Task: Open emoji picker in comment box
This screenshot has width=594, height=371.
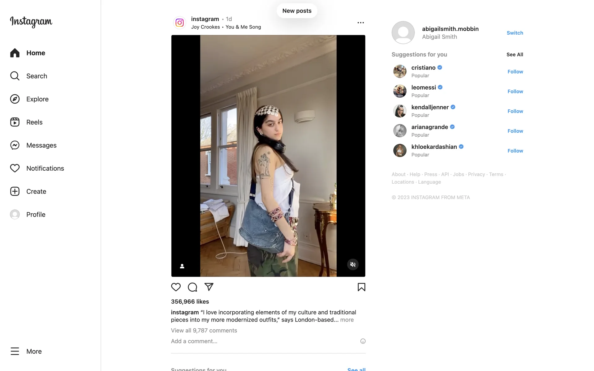Action: 363,341
